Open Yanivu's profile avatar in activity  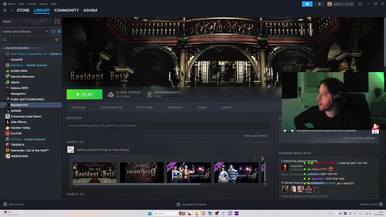(x=71, y=149)
